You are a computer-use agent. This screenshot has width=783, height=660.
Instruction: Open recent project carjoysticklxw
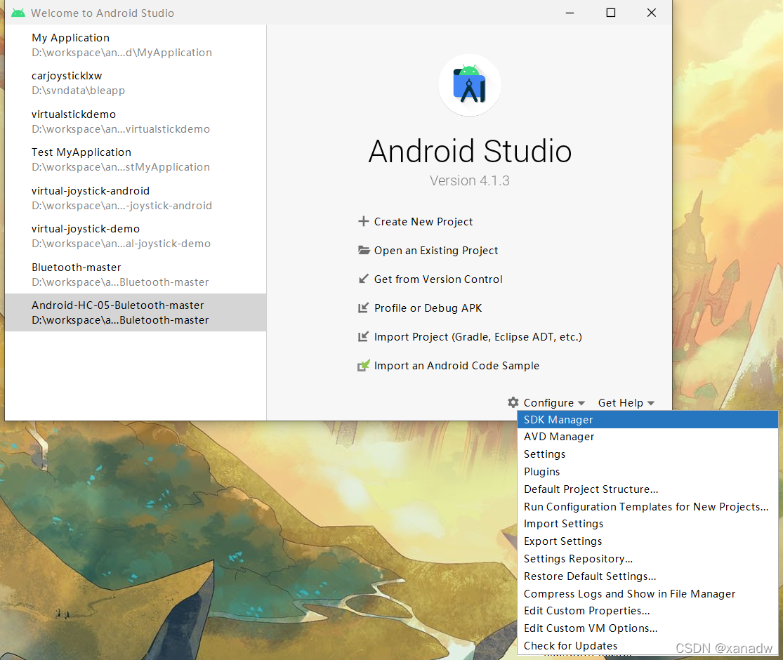tap(136, 83)
